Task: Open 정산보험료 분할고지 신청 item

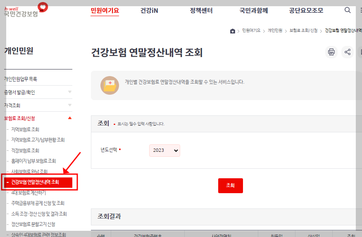Action: point(33,224)
